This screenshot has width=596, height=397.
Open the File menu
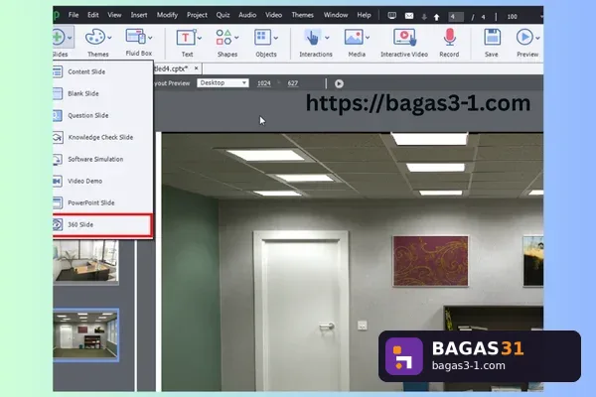click(74, 15)
